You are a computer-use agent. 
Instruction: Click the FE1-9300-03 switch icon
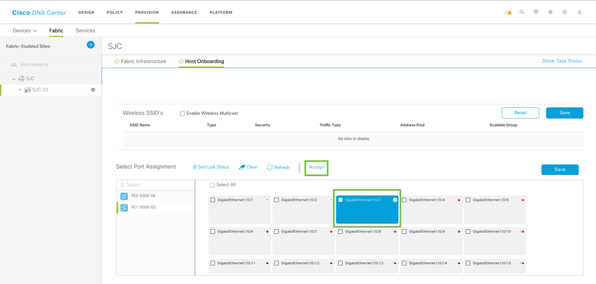point(124,207)
